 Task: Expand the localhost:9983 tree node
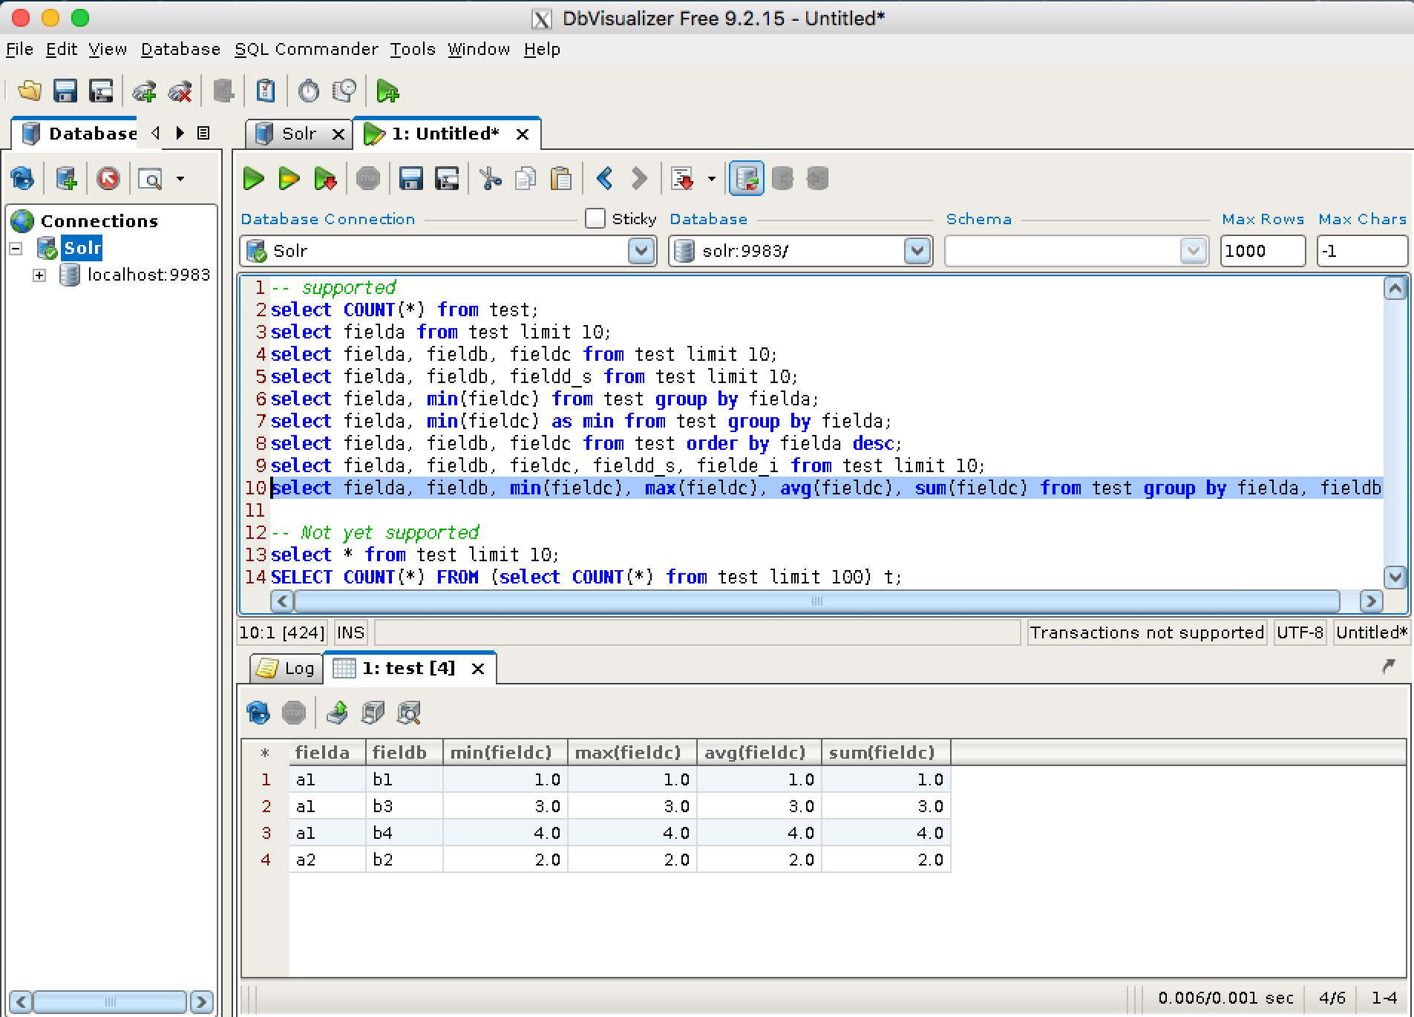39,275
